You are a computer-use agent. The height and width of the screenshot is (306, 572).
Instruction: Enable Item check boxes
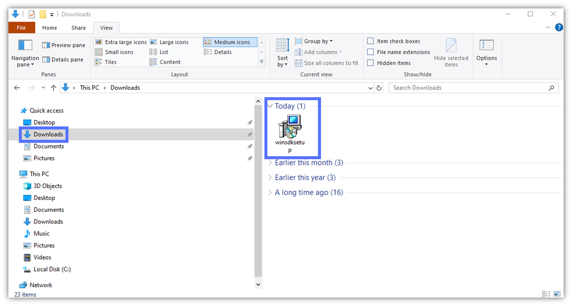coord(370,41)
